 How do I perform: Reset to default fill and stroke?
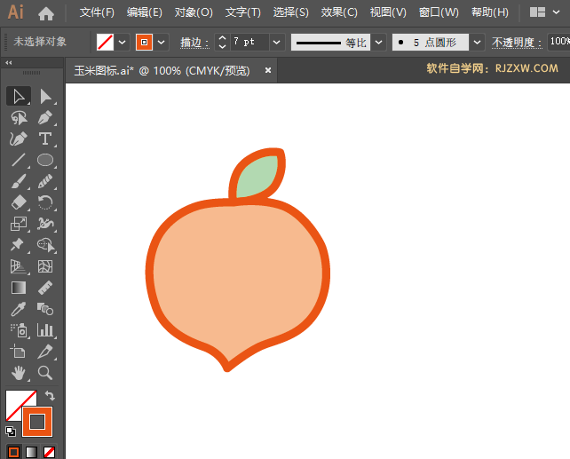click(x=11, y=431)
